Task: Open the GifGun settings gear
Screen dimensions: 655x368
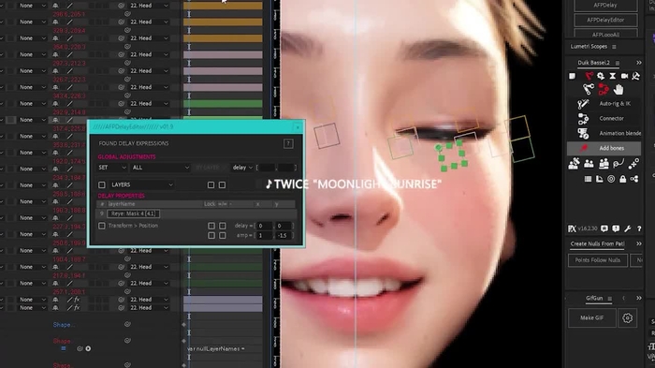Action: click(x=628, y=318)
